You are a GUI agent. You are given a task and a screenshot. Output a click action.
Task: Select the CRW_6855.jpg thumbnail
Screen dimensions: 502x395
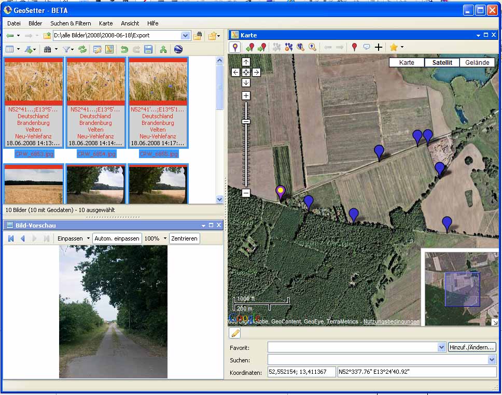(158, 104)
